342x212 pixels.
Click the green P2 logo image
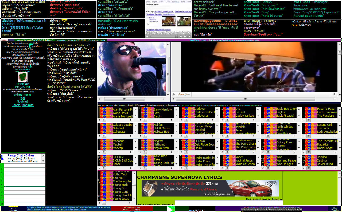point(22,77)
